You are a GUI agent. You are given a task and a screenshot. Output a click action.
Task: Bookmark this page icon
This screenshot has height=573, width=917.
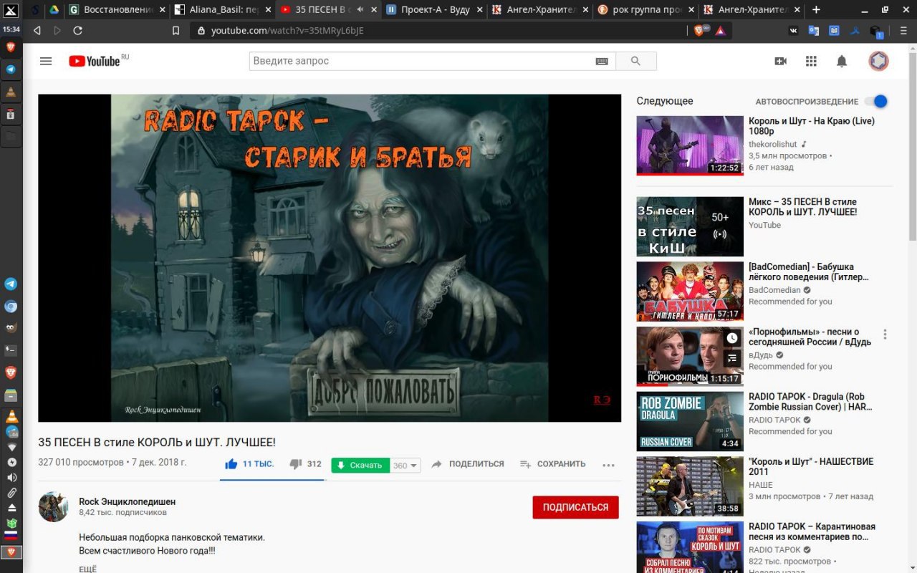tap(176, 31)
